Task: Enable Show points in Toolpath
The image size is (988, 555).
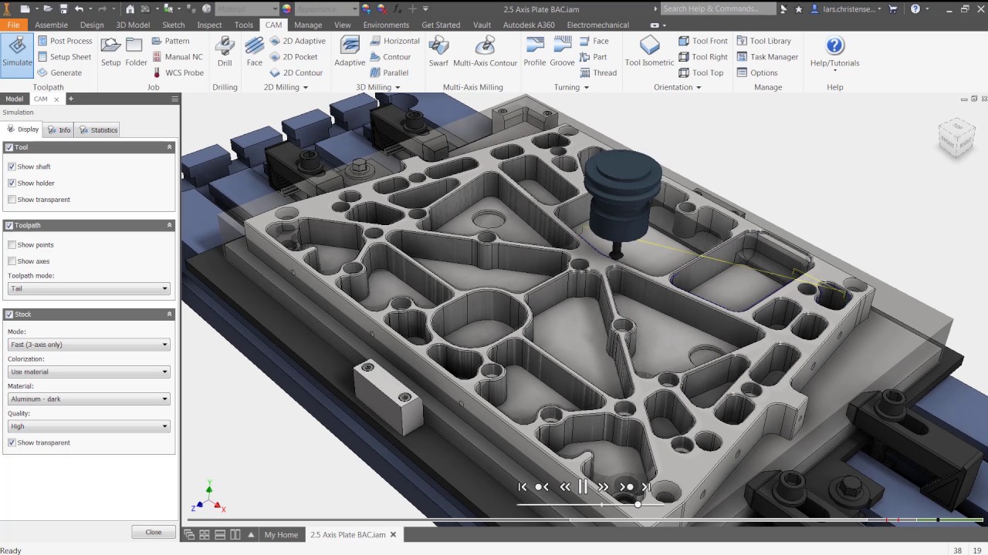Action: pos(12,245)
